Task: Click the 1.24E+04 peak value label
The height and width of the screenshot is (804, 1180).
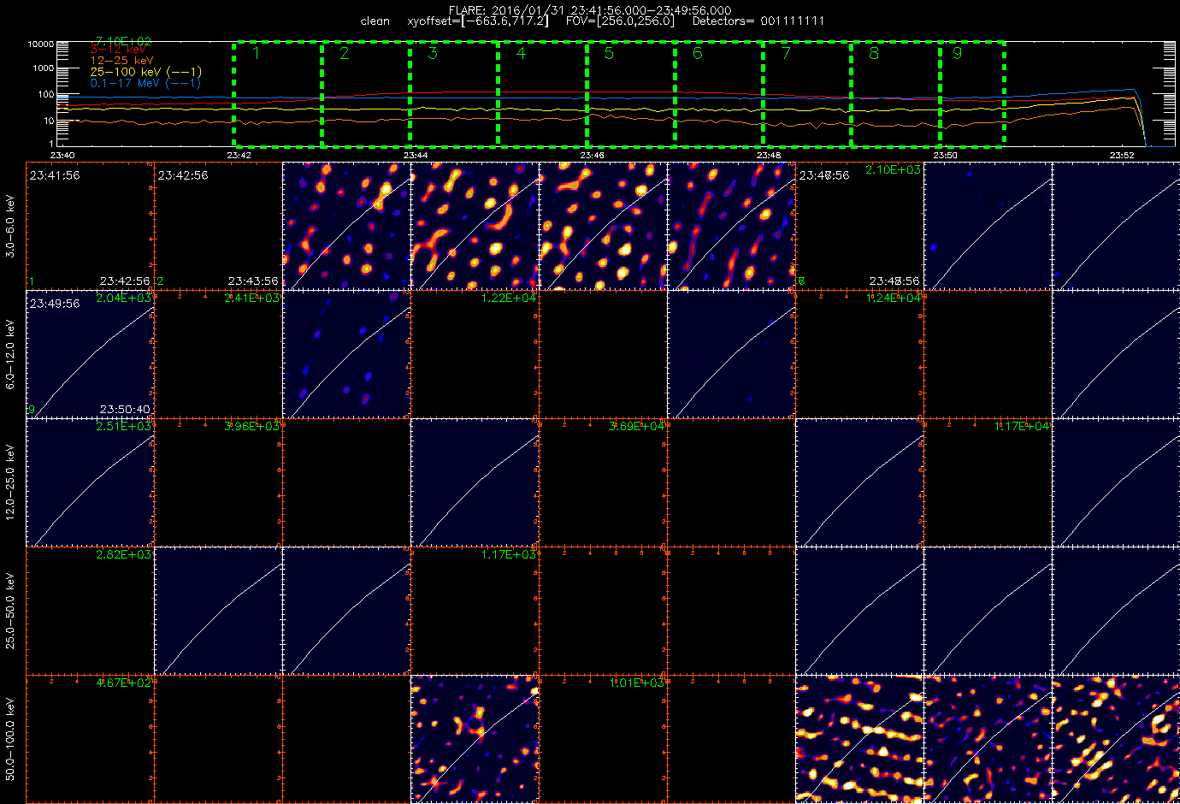Action: coord(894,299)
